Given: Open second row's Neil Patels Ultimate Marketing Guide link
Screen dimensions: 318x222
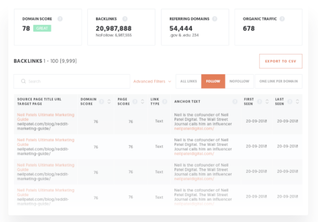Looking at the screenshot, I should [46, 142].
